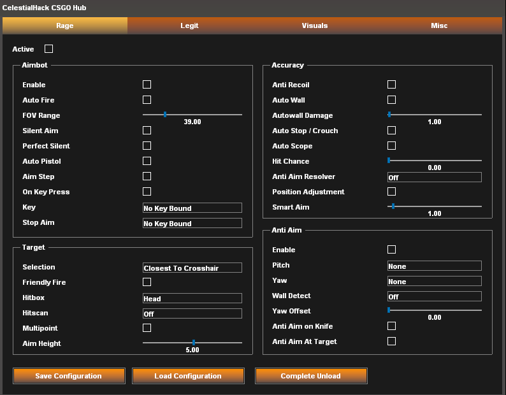Open the Misc tab
Screen dimensions: 506x395
pyautogui.click(x=439, y=25)
